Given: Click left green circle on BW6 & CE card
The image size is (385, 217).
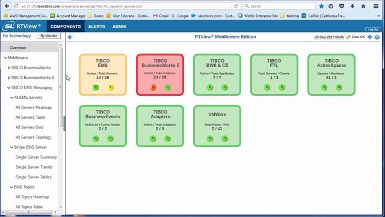Looking at the screenshot, I should [210, 87].
